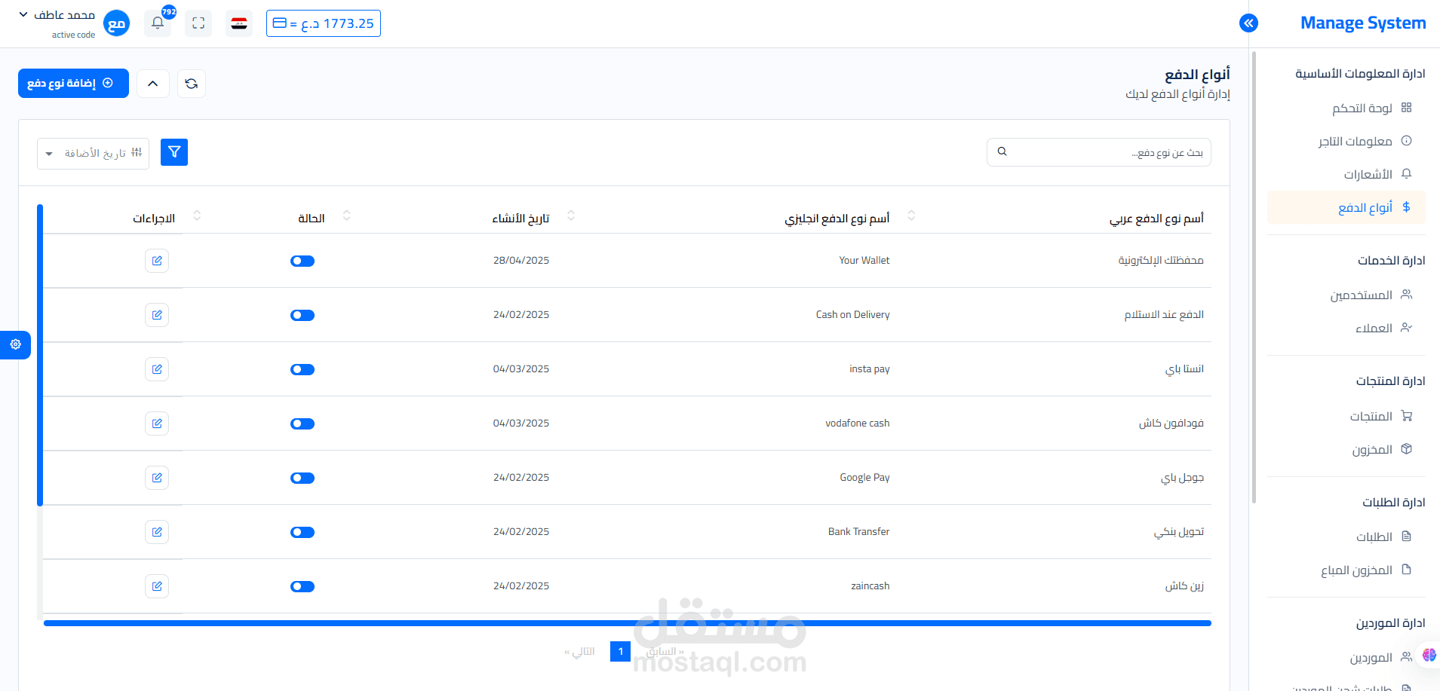
Task: Disable the Your Wallet payment toggle
Action: 302,261
